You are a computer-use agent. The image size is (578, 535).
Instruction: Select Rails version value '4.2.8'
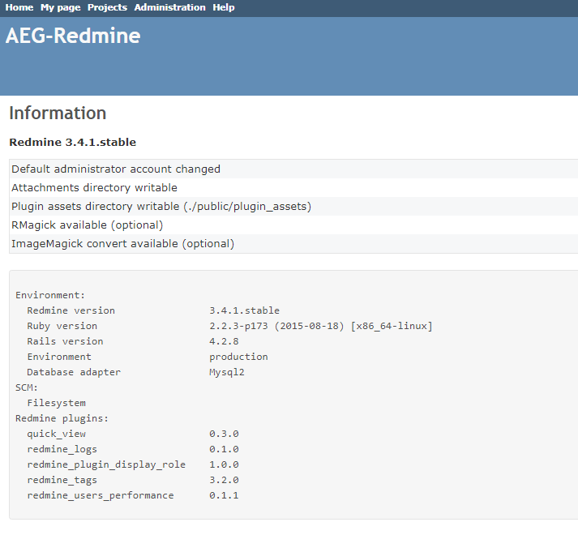[x=224, y=341]
